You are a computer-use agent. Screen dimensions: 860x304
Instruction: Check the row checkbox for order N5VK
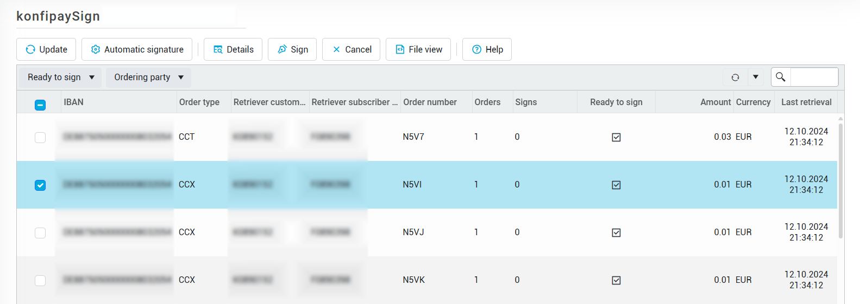(x=40, y=281)
